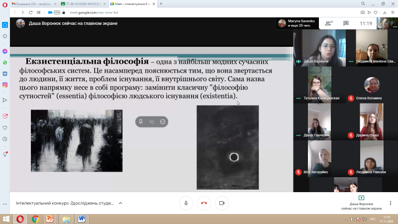Close the ПТ-86 tab
The image size is (398, 224).
(104, 4)
